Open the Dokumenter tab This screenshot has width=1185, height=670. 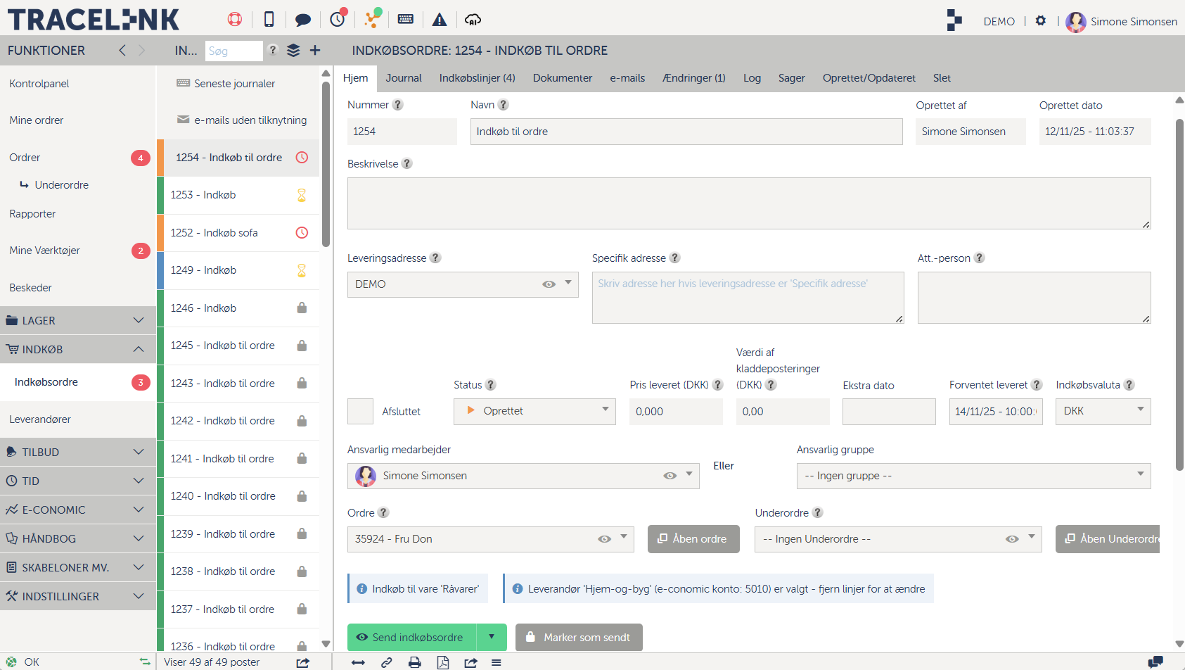(562, 78)
